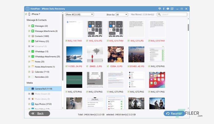Open the WhatsApp Attachments (25) category
Screen dimensions: 214x124
click(x=47, y=57)
